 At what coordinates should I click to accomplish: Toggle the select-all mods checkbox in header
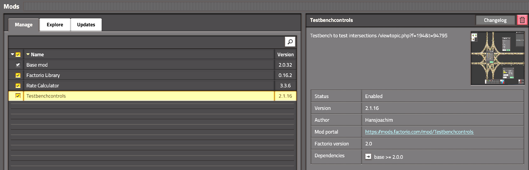click(x=18, y=54)
